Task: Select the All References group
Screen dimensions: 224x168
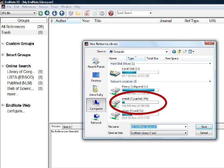Action: pyautogui.click(x=24, y=27)
